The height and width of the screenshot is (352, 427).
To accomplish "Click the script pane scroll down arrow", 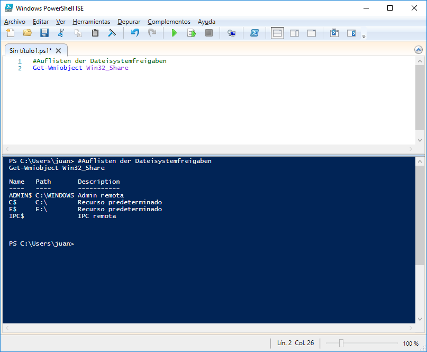I will tap(420, 140).
